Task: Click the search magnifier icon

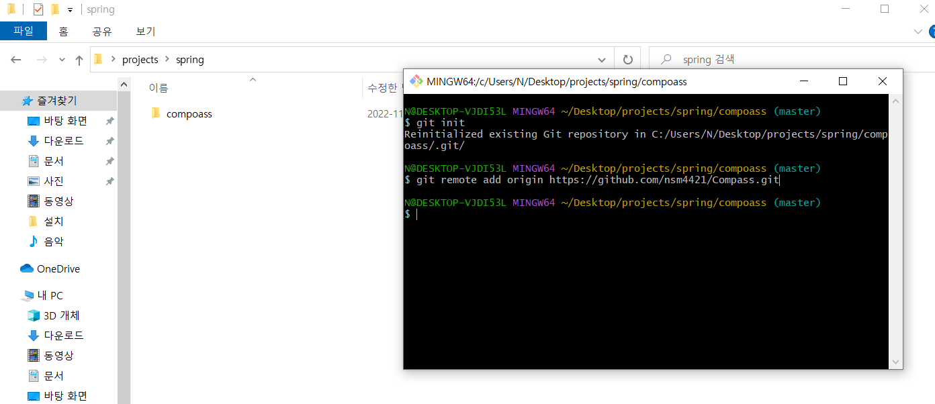Action: click(666, 60)
